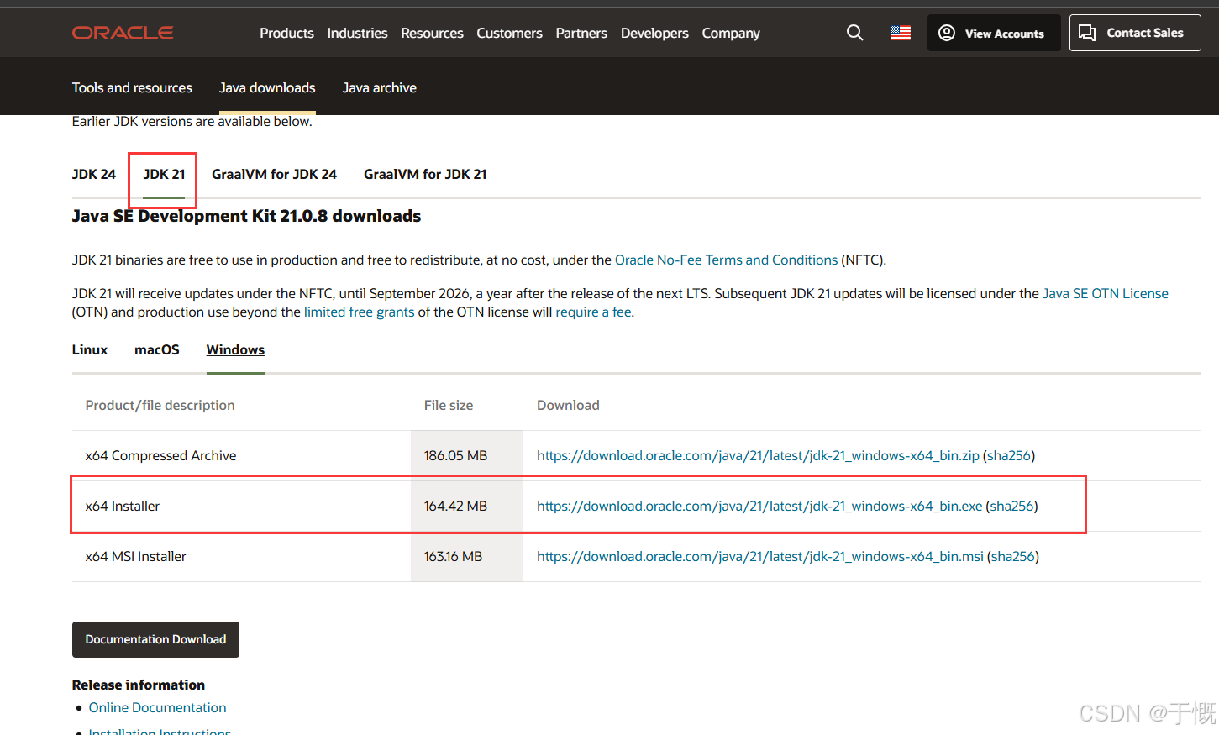Click the Oracle logo
Viewport: 1219px width, 735px height.
pyautogui.click(x=123, y=33)
